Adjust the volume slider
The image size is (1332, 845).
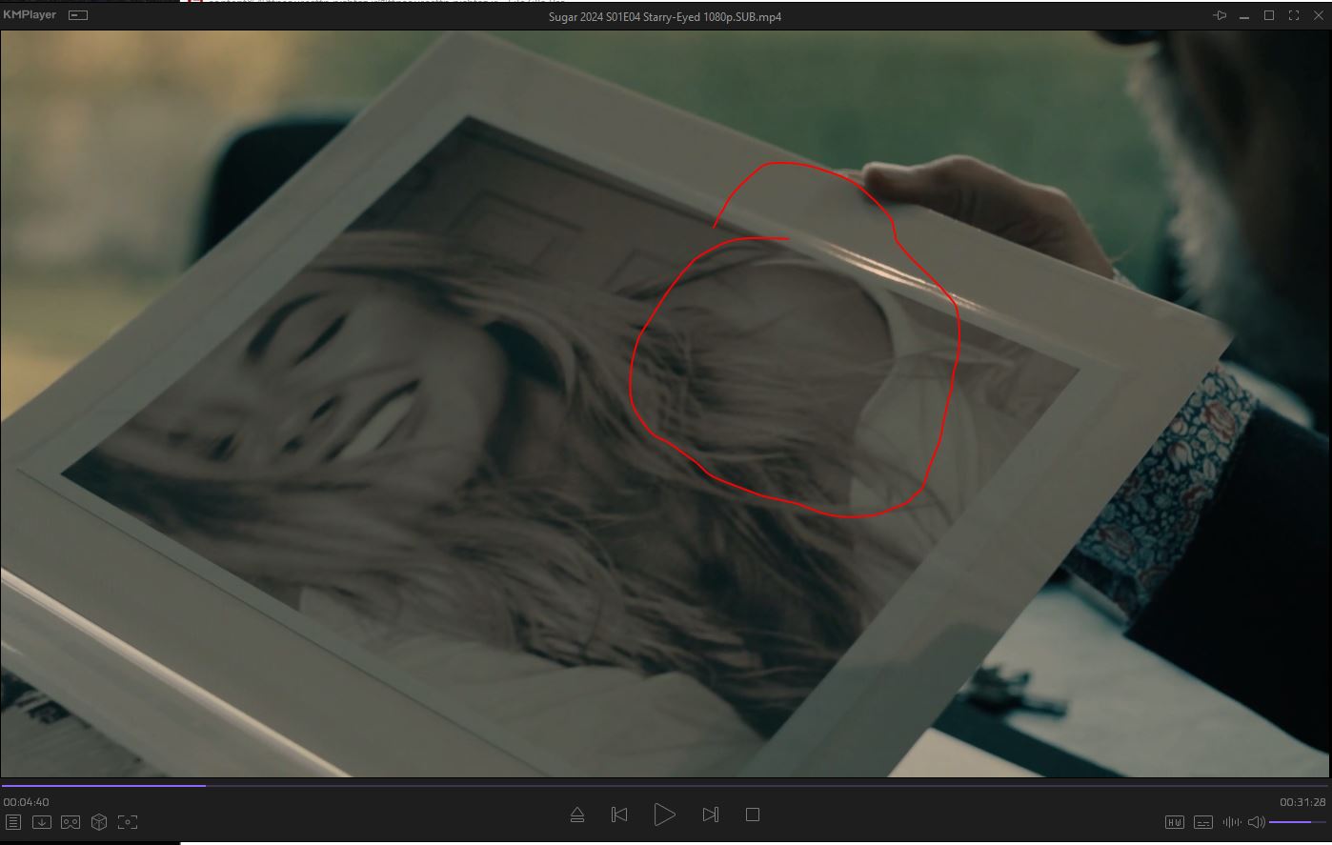tap(1298, 822)
